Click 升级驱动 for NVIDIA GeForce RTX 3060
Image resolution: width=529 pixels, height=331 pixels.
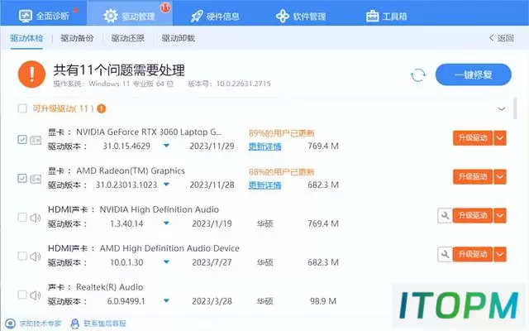coord(473,138)
